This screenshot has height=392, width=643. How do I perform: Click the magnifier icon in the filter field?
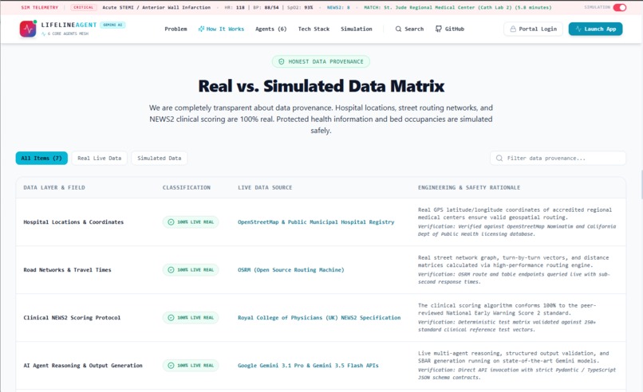pyautogui.click(x=499, y=158)
